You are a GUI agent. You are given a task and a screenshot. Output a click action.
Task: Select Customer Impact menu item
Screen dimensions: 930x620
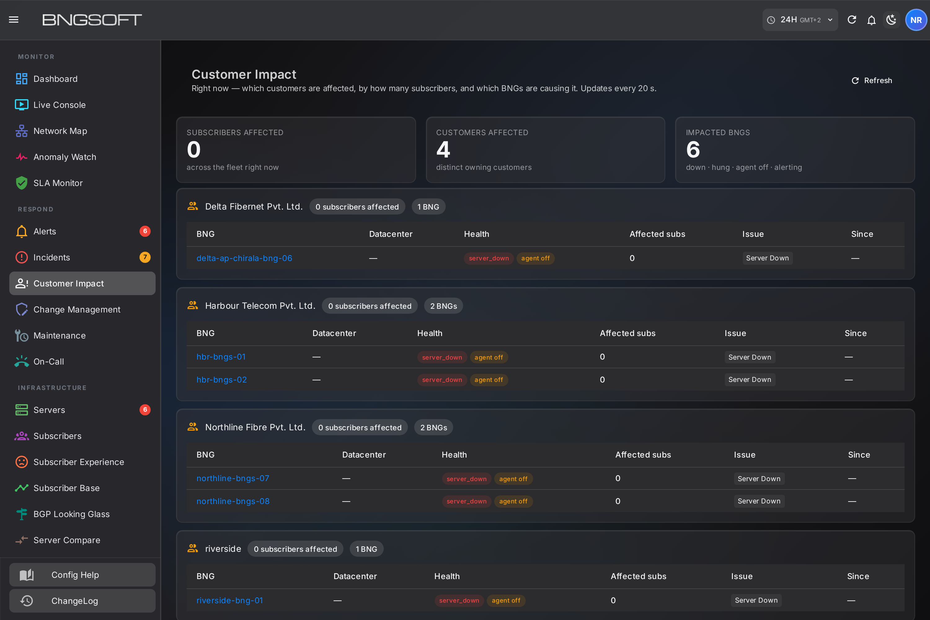[x=82, y=284]
